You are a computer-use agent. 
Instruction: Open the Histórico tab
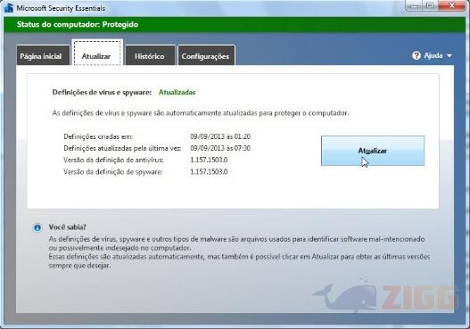tap(150, 55)
